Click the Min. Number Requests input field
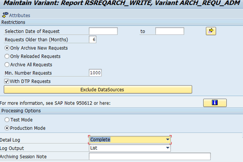This screenshot has width=243, height=162. pyautogui.click(x=95, y=73)
